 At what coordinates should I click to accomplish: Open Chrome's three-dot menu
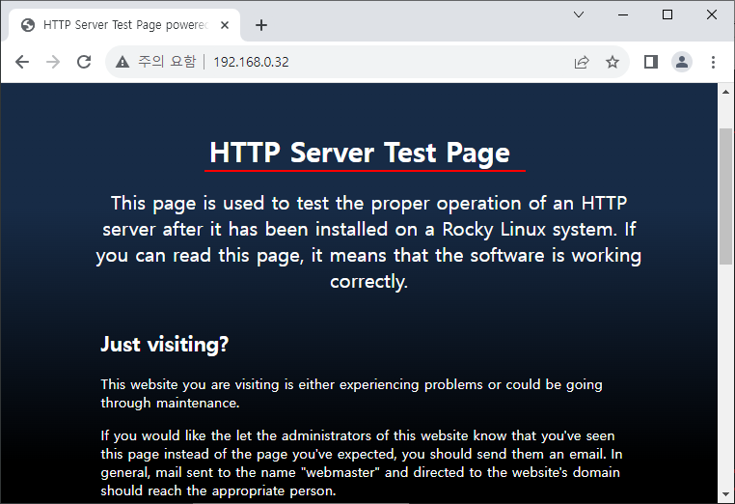pos(713,62)
